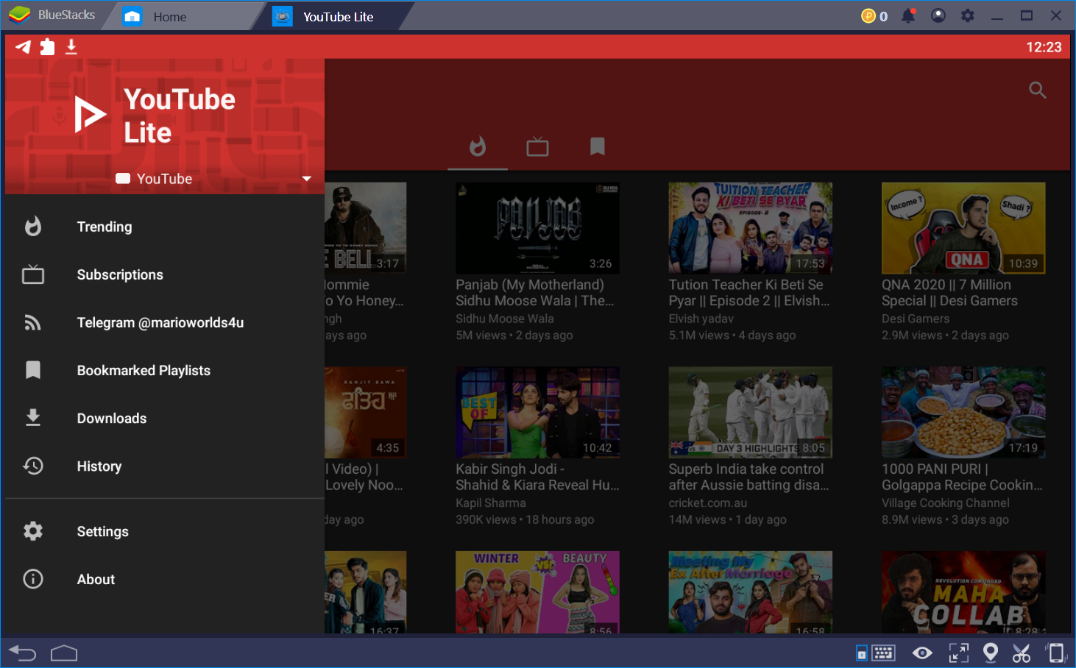Switch to the Bookmarks tab

click(598, 146)
